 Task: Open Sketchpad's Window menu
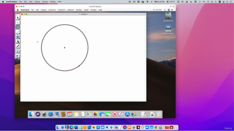point(94,10)
